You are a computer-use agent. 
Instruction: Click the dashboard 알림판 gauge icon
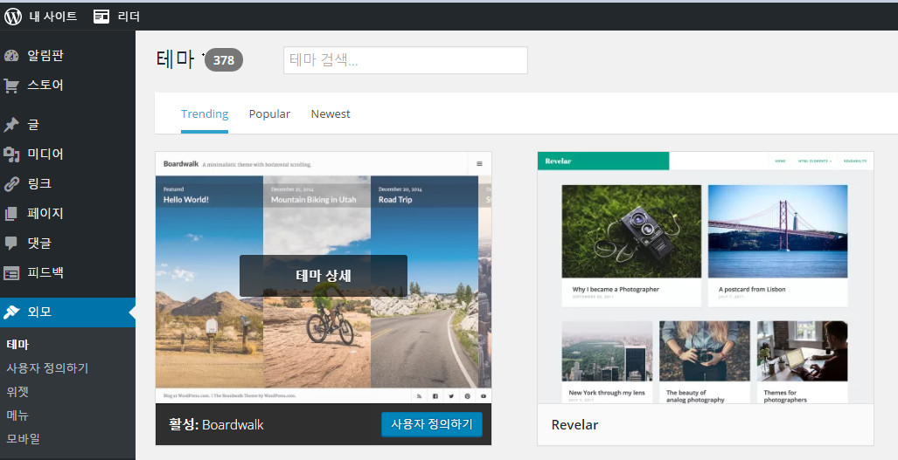tap(11, 56)
